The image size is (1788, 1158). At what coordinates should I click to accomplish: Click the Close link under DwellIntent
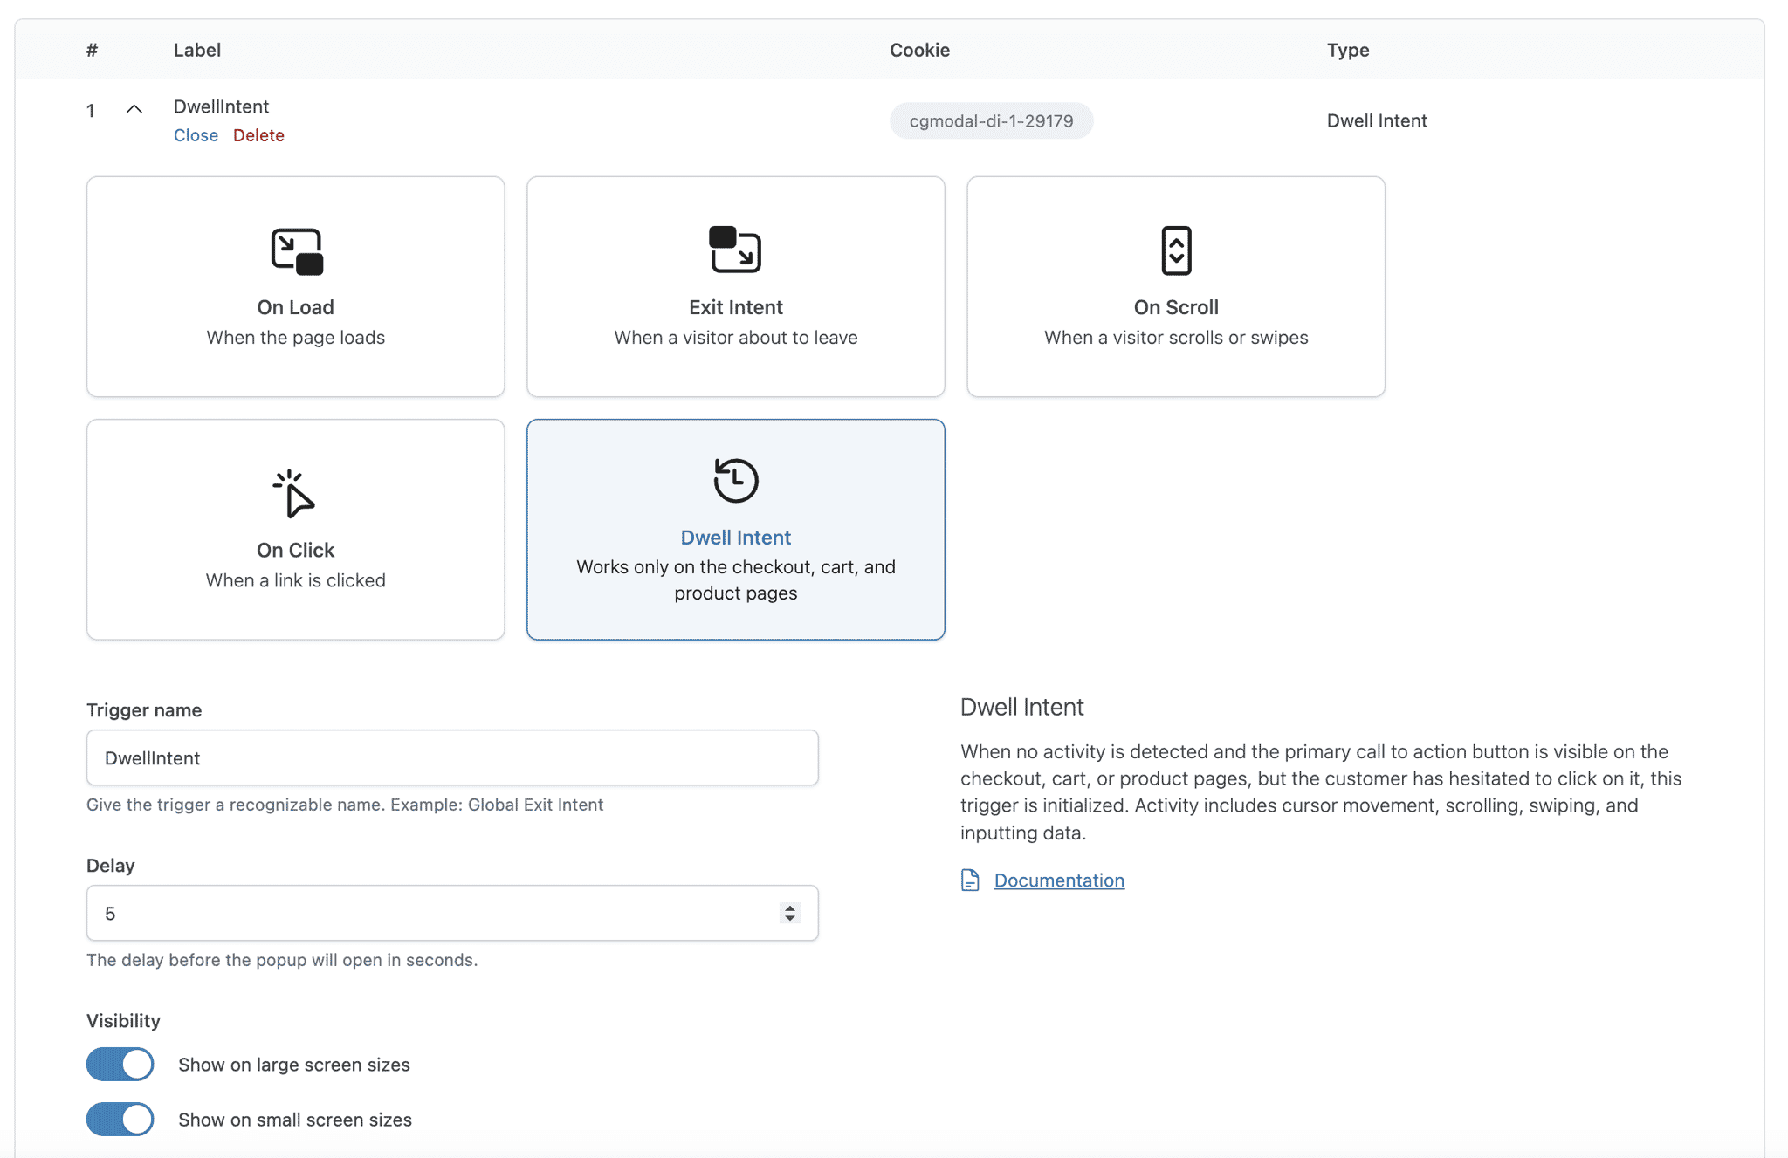point(196,135)
